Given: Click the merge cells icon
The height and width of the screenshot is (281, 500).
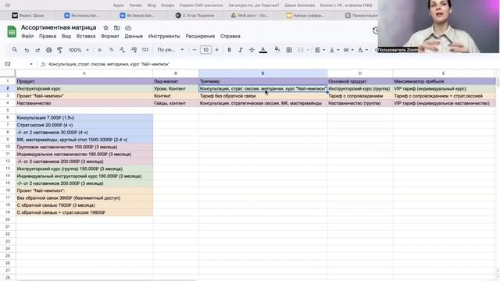Looking at the screenshot, I should tap(300, 50).
